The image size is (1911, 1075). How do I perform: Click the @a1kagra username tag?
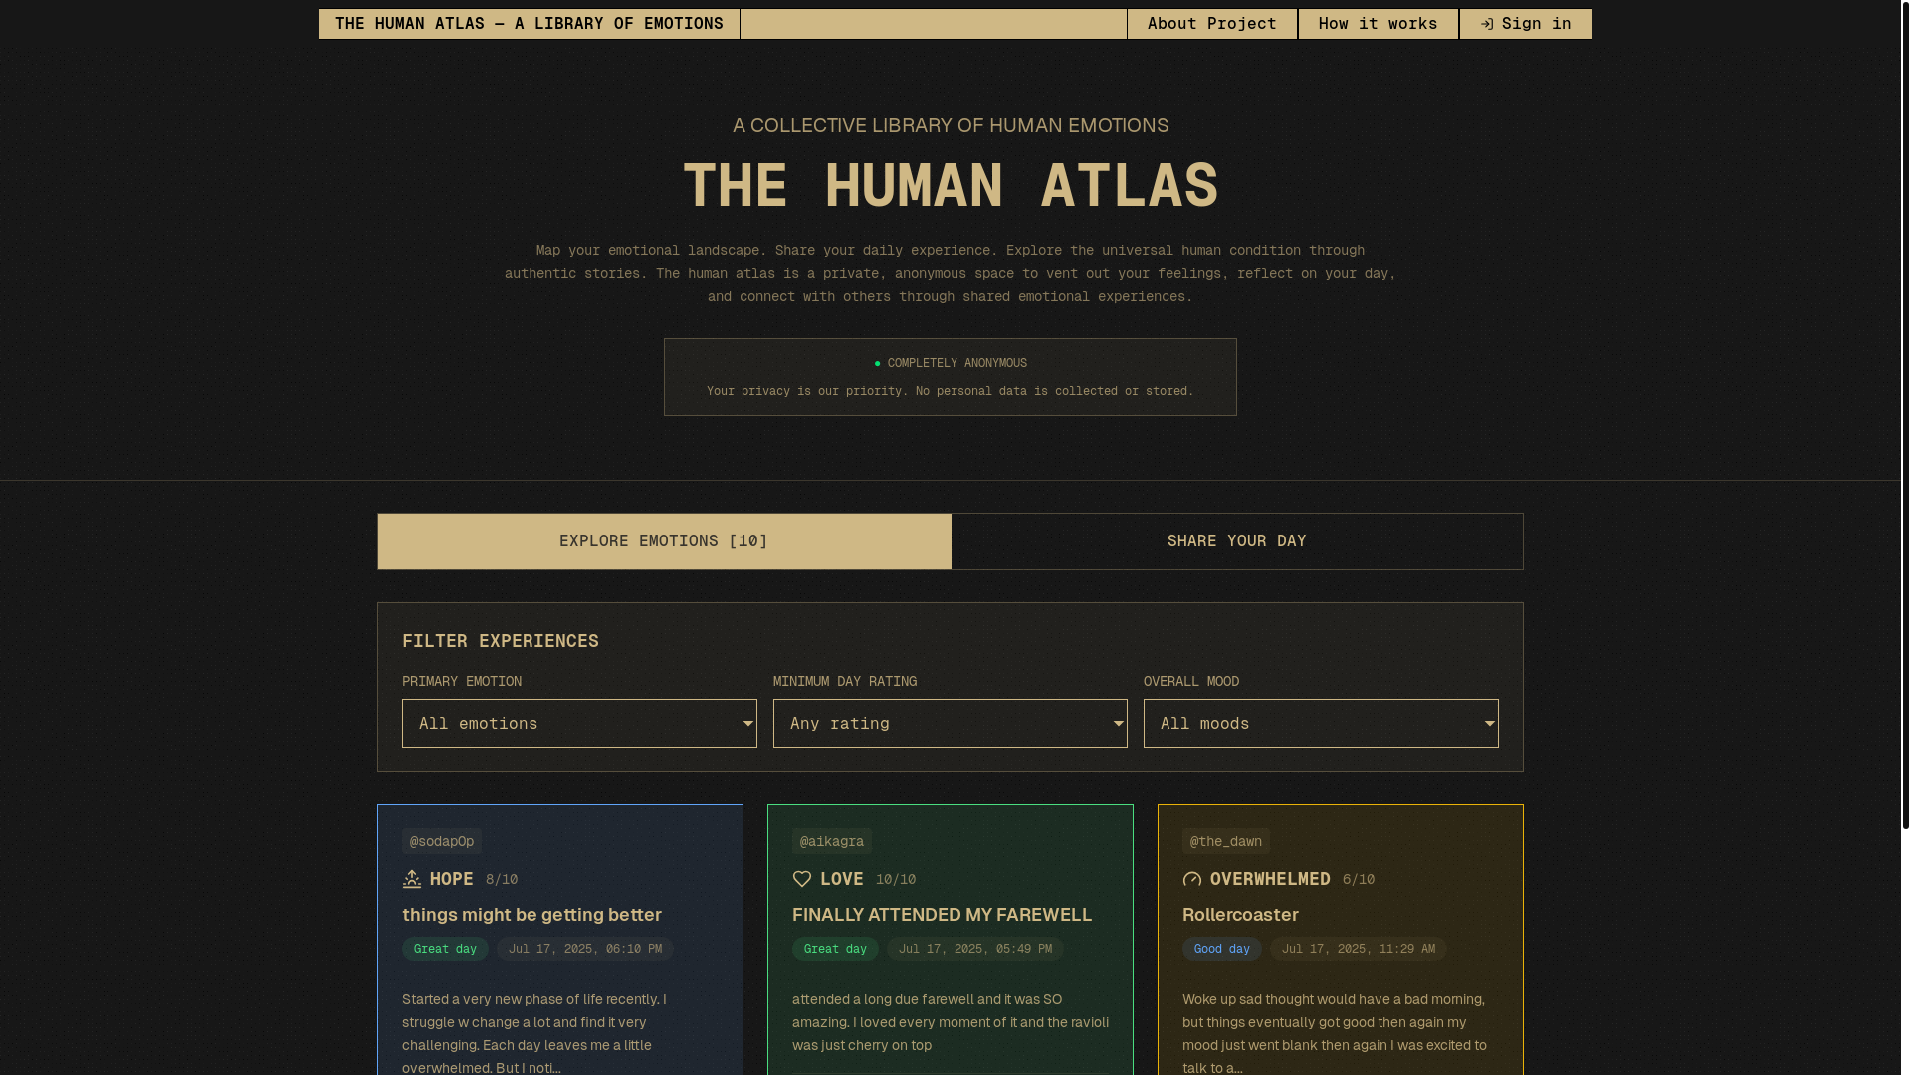point(832,841)
